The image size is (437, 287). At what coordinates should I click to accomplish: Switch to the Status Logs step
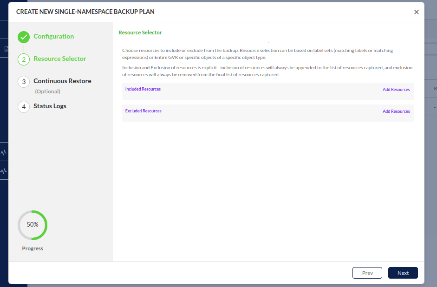50,106
